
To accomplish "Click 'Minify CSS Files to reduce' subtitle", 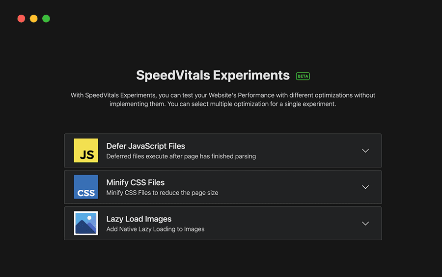I will pos(162,193).
